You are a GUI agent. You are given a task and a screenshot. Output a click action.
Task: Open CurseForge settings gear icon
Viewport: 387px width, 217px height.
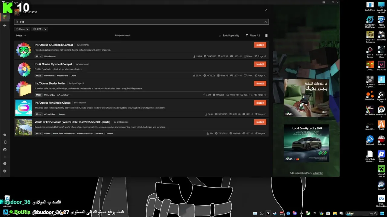pos(5,171)
